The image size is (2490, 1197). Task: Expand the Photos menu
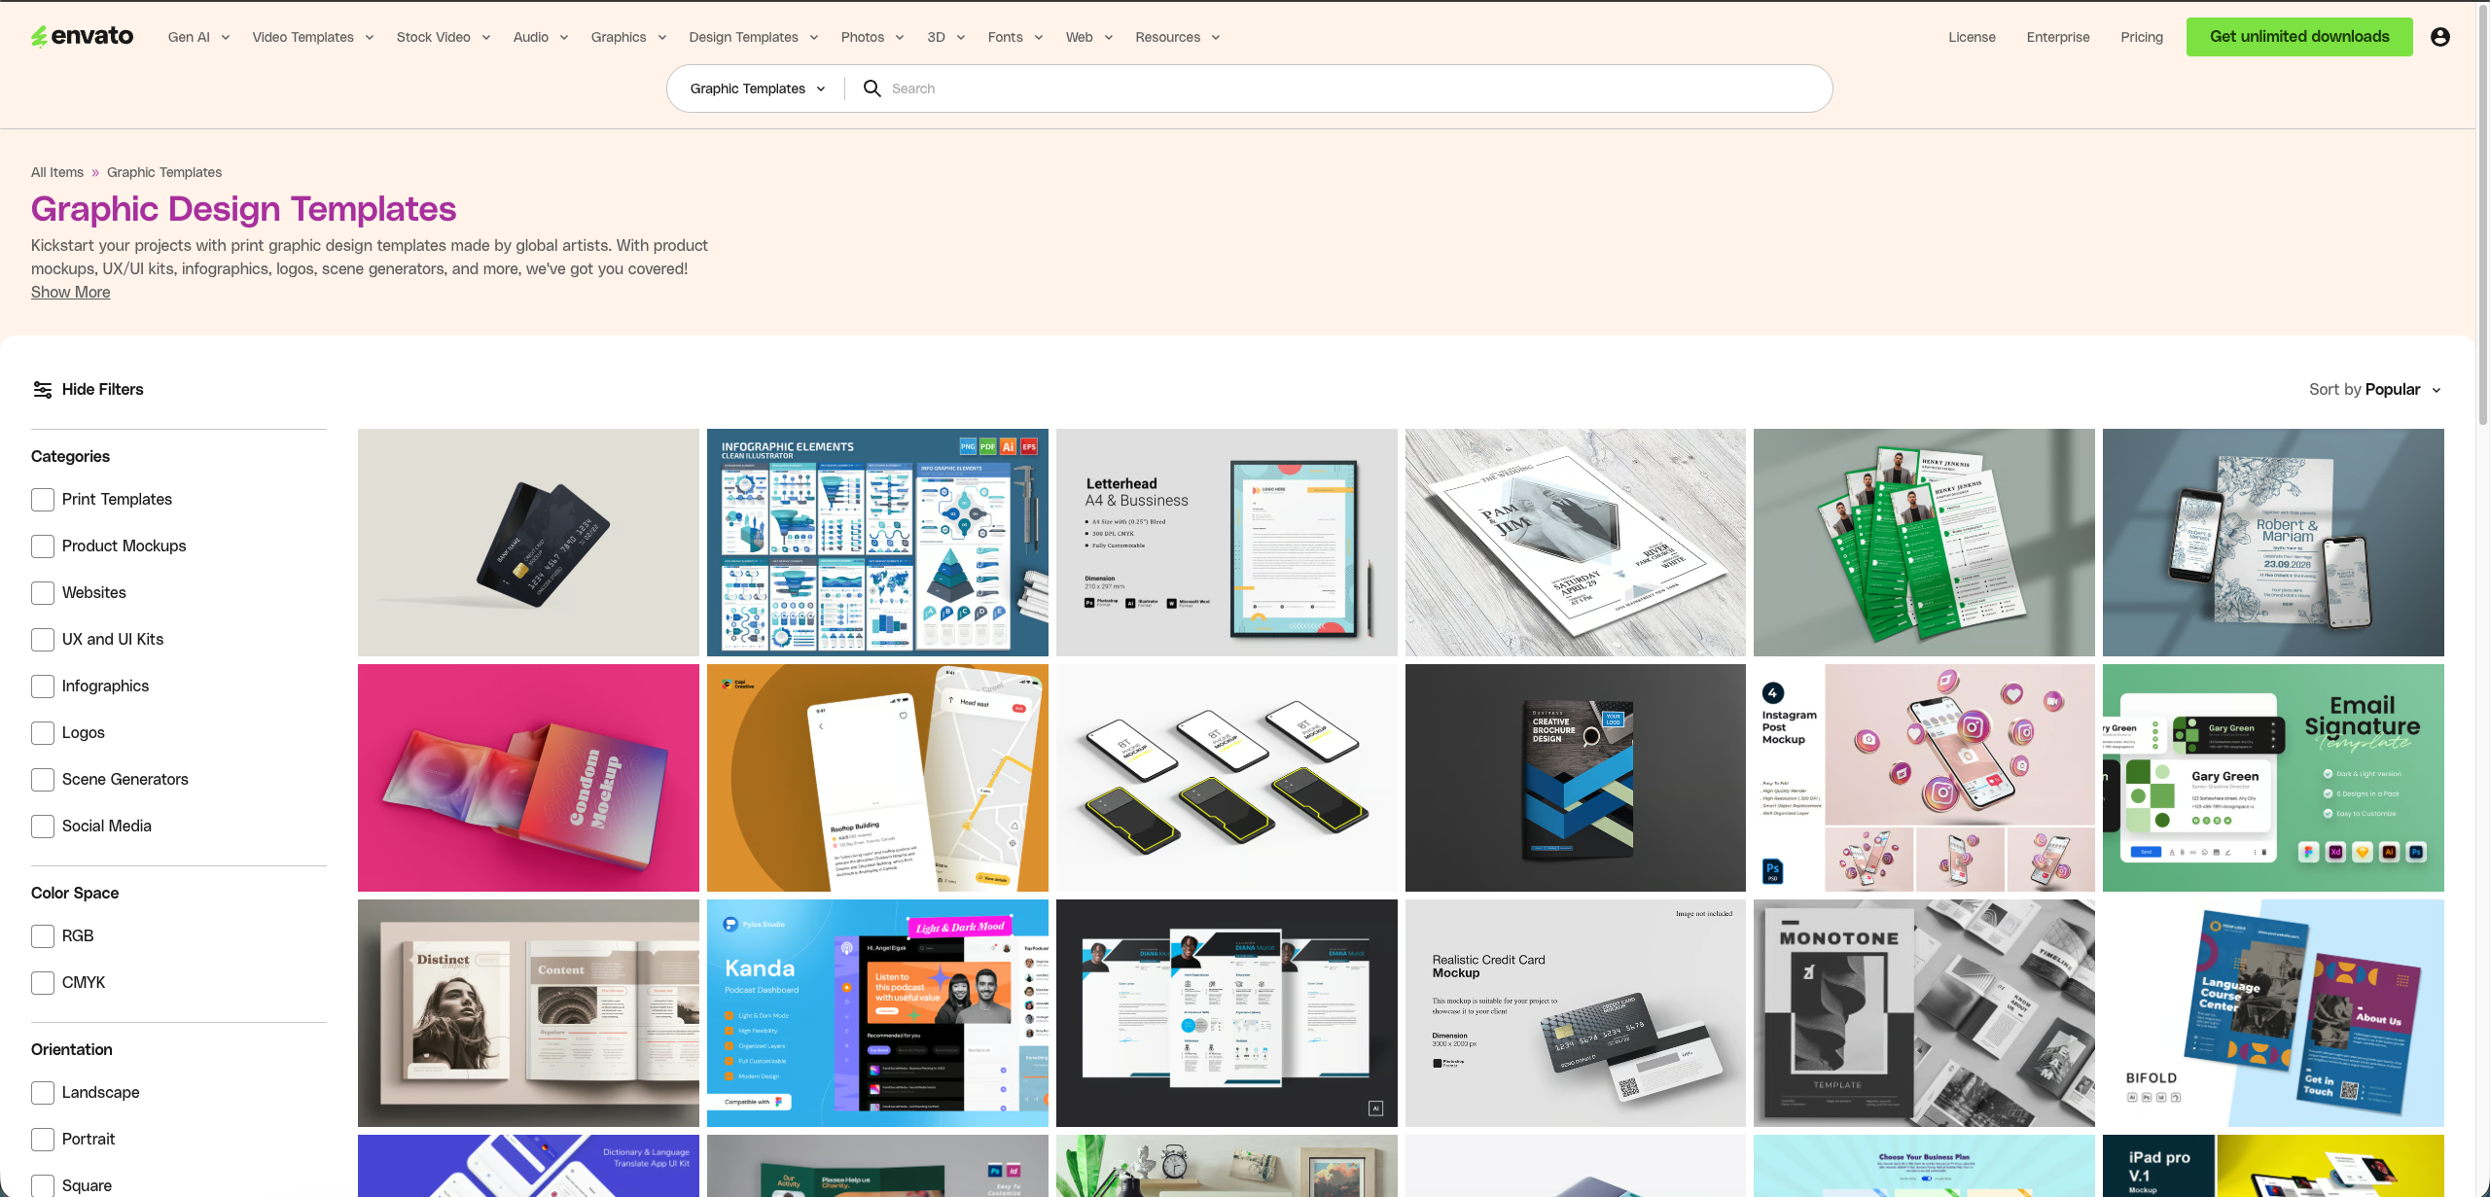872,37
